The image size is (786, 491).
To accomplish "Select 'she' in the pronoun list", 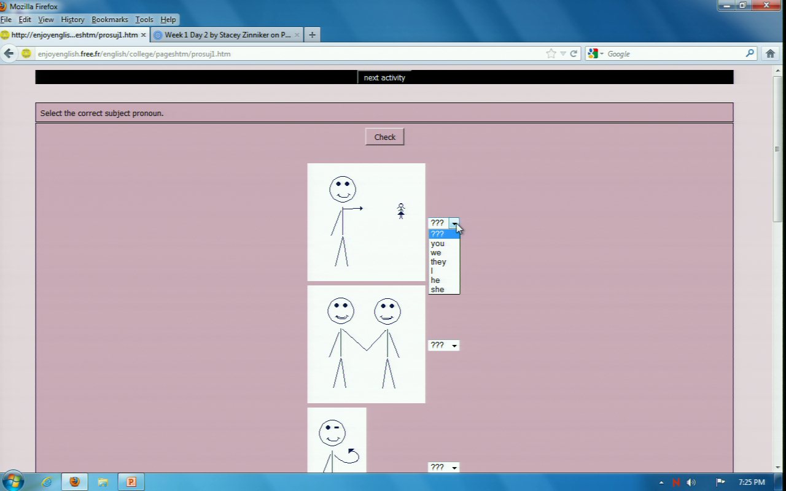I will [437, 290].
